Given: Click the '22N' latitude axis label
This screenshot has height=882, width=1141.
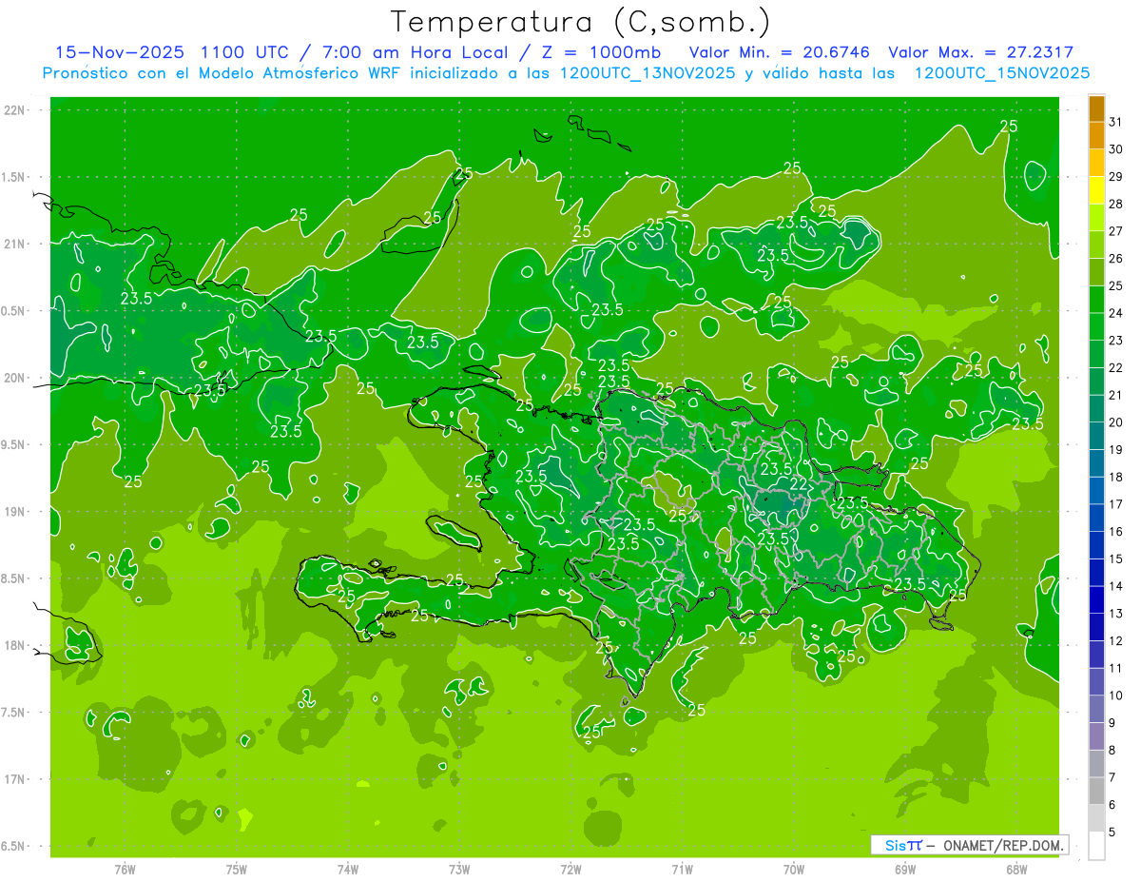Looking at the screenshot, I should click(15, 110).
